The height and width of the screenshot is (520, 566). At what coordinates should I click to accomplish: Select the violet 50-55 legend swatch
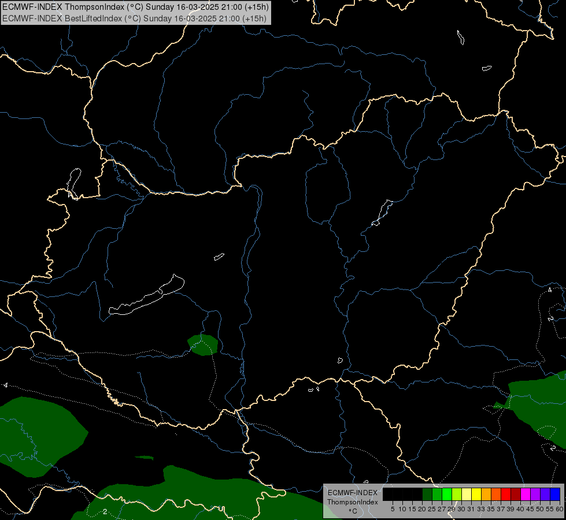[545, 494]
